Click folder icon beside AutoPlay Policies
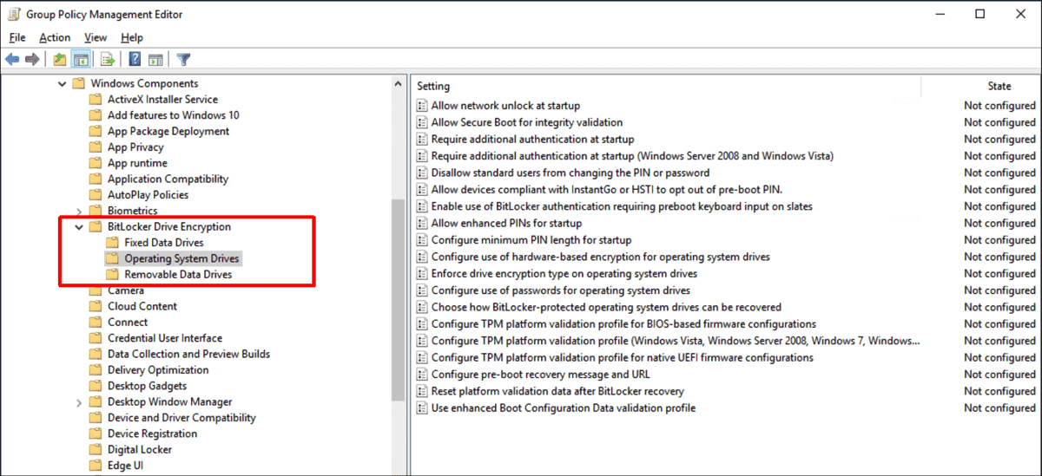The height and width of the screenshot is (476, 1042). (x=96, y=195)
